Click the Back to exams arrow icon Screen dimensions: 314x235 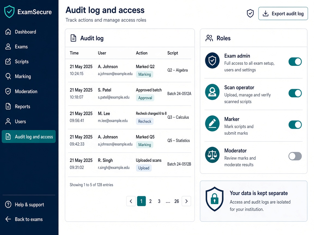point(8,219)
